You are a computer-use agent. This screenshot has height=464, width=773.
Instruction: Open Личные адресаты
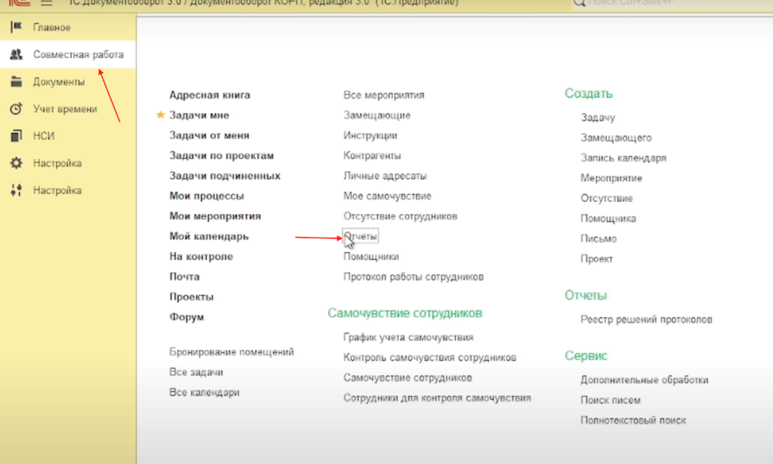point(385,176)
